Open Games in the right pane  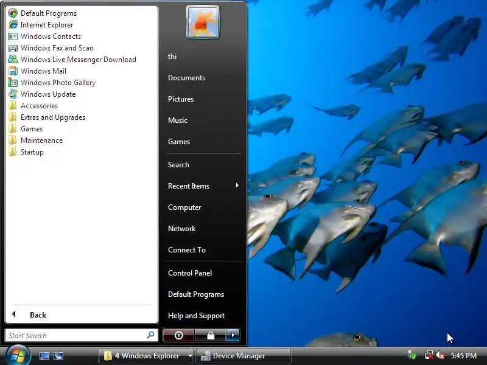(179, 142)
